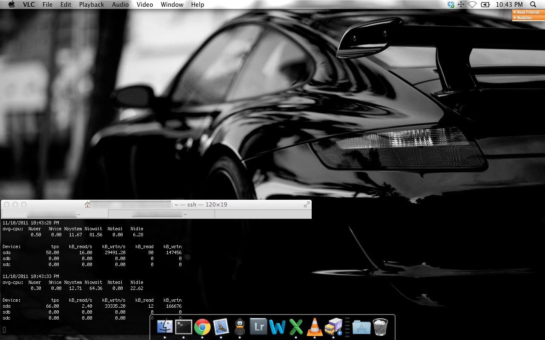Click the idle value 6.28

pos(138,235)
